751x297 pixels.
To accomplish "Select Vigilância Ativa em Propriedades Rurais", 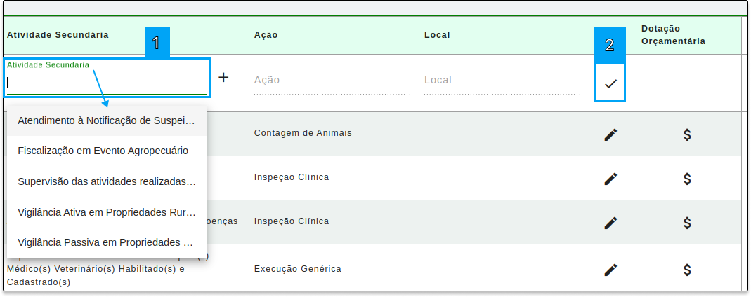I will point(107,212).
